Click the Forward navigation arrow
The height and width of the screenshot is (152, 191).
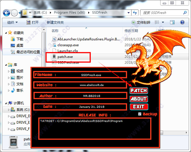click(x=14, y=13)
